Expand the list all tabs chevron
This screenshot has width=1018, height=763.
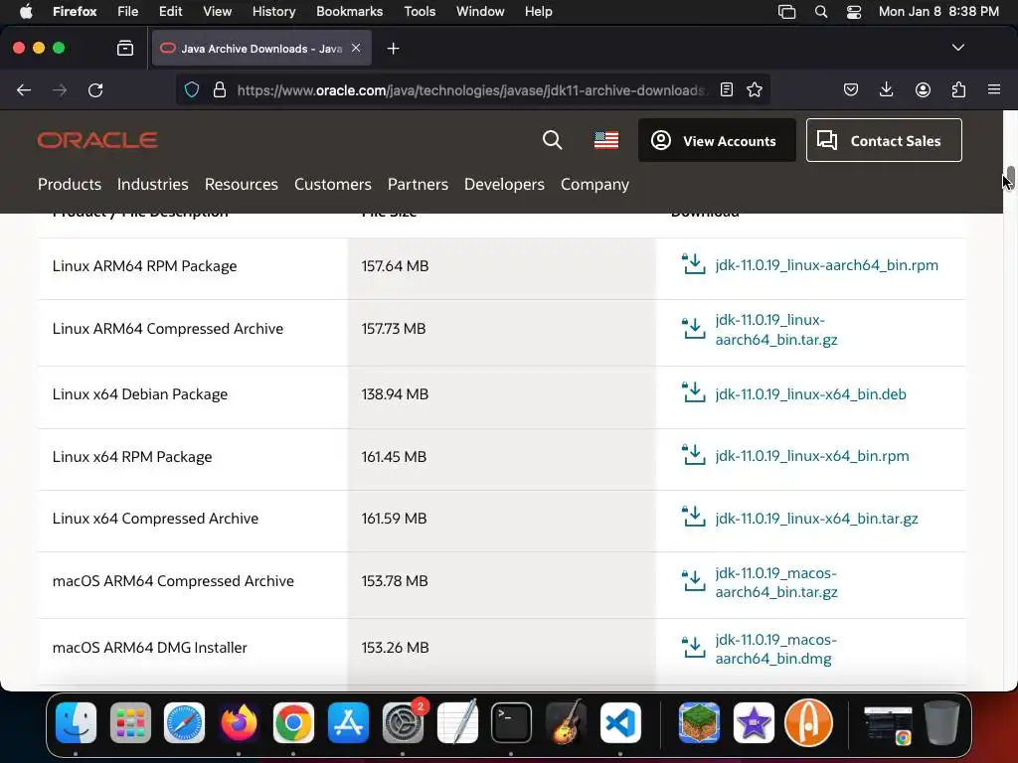coord(957,48)
